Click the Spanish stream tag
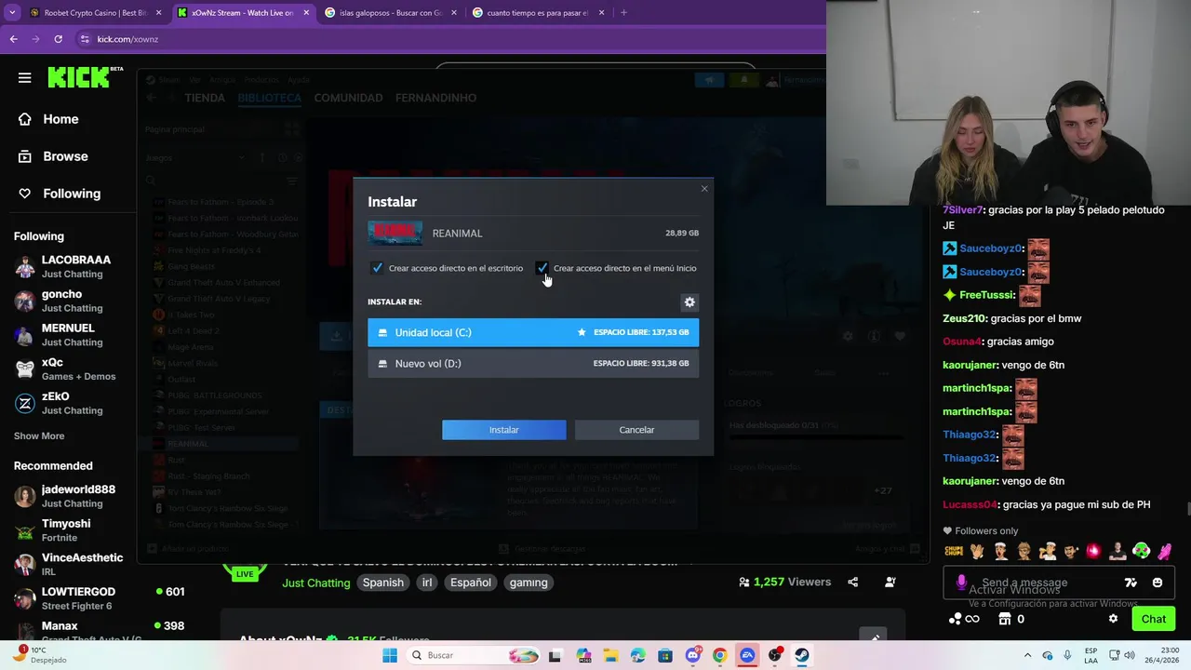Image resolution: width=1191 pixels, height=670 pixels. click(x=383, y=583)
